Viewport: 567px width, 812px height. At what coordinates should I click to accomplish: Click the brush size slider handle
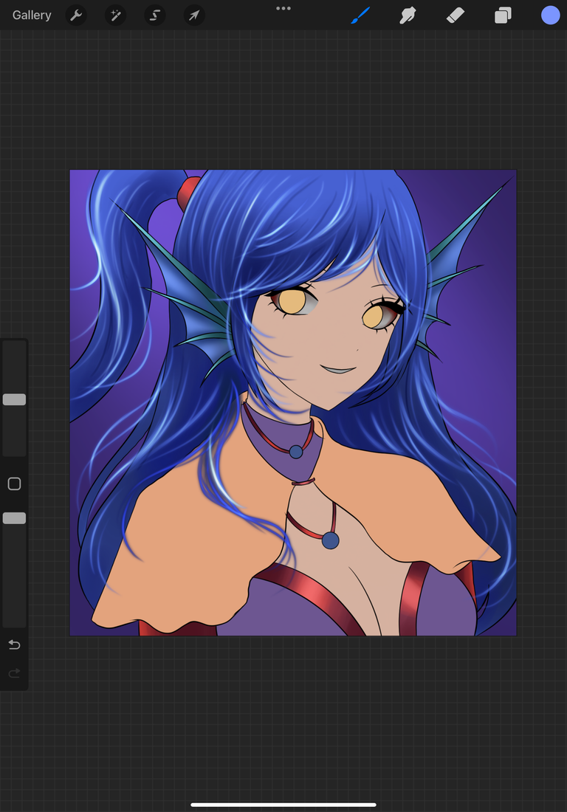pos(15,399)
